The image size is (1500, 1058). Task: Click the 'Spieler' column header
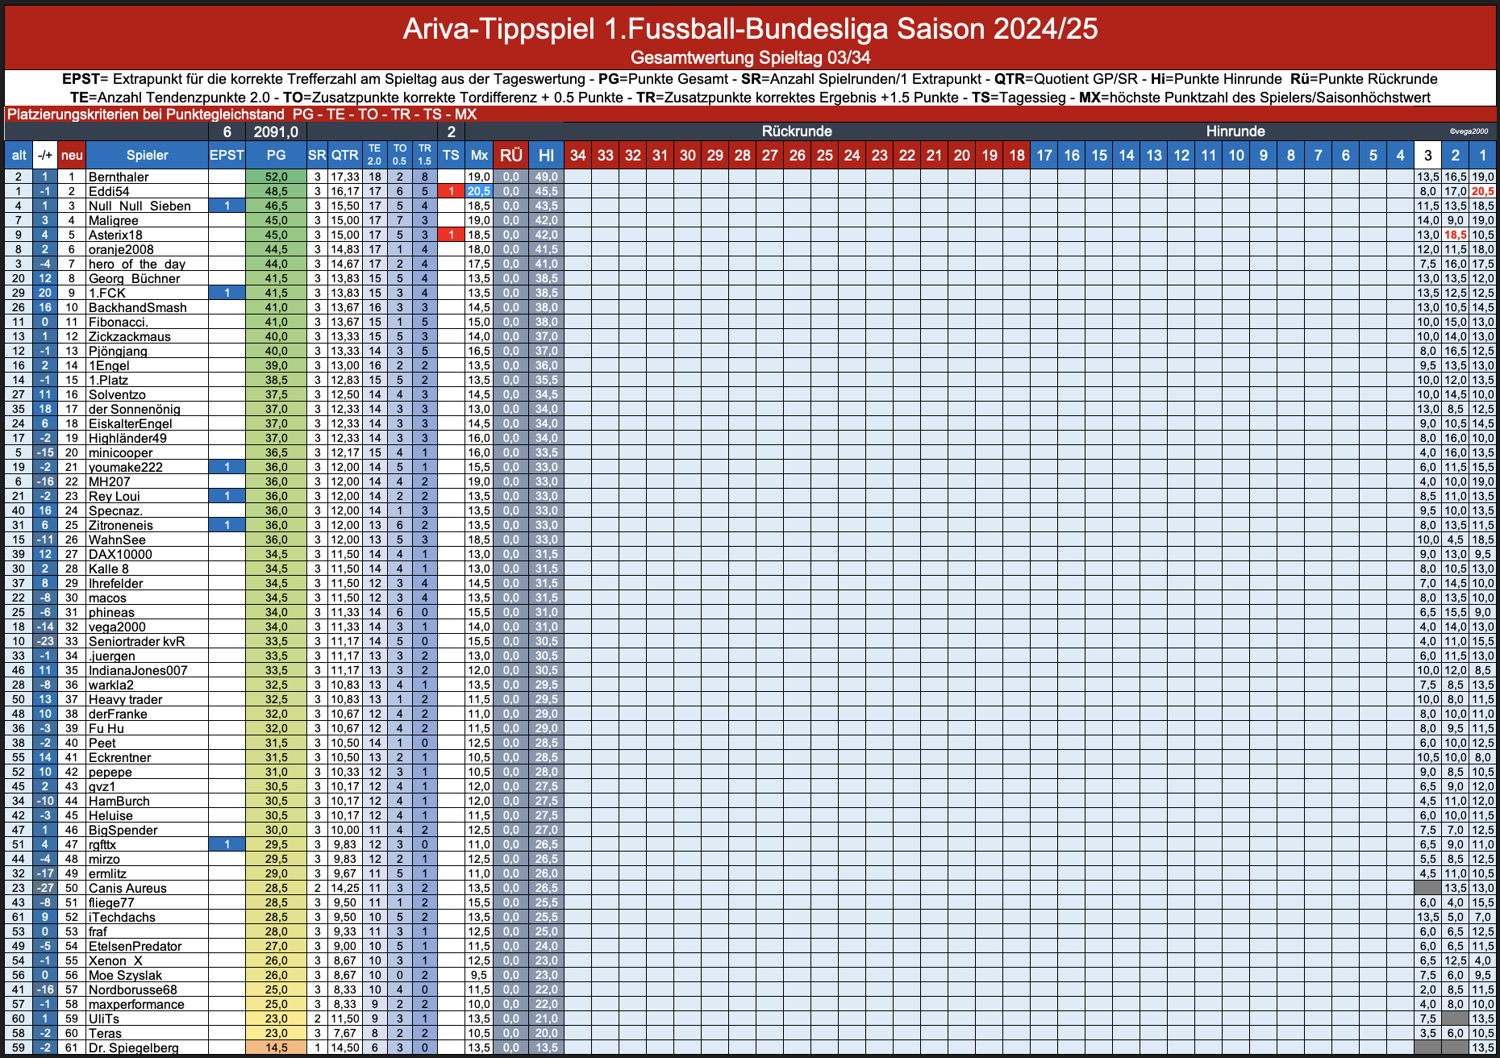(147, 156)
